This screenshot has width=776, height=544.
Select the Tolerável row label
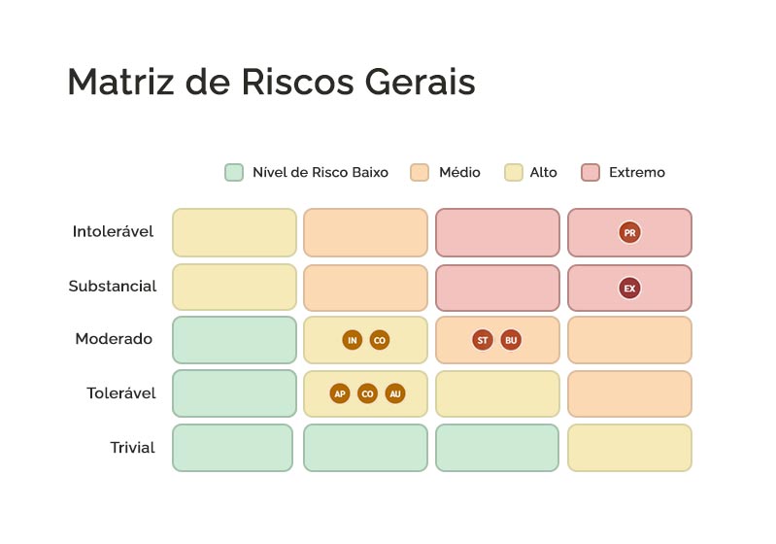point(120,393)
